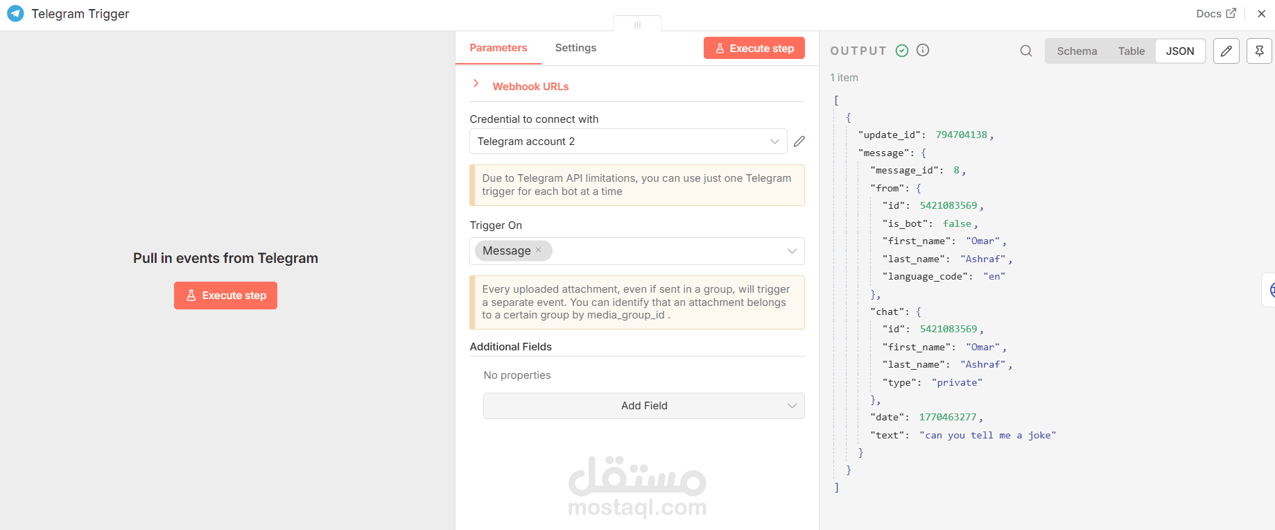This screenshot has height=530, width=1275.
Task: Click the "message_id" value 8
Action: [x=957, y=170]
